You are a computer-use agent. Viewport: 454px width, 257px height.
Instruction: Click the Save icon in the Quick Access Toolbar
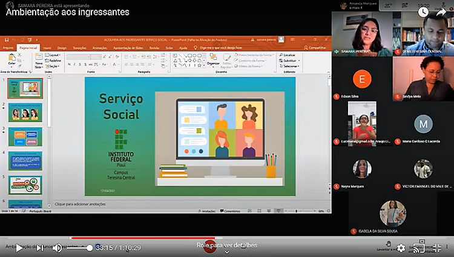click(x=7, y=40)
